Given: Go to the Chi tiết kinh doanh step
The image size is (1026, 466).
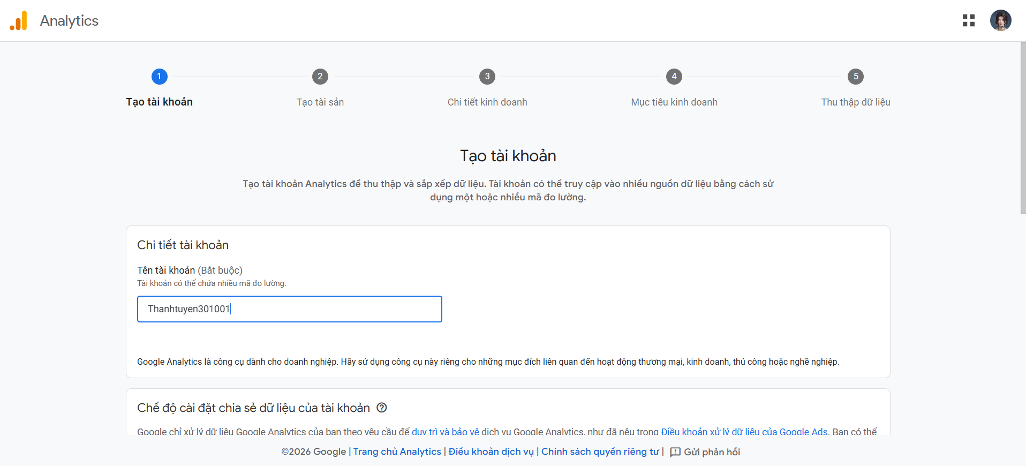Looking at the screenshot, I should coord(487,102).
